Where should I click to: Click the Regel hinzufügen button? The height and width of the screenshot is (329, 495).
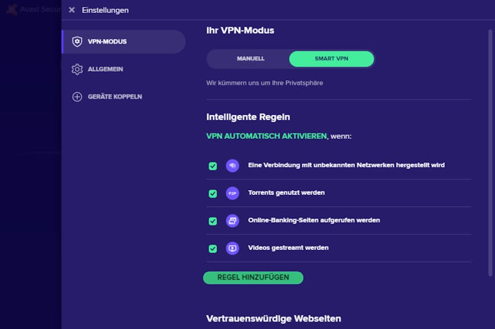[x=253, y=278]
